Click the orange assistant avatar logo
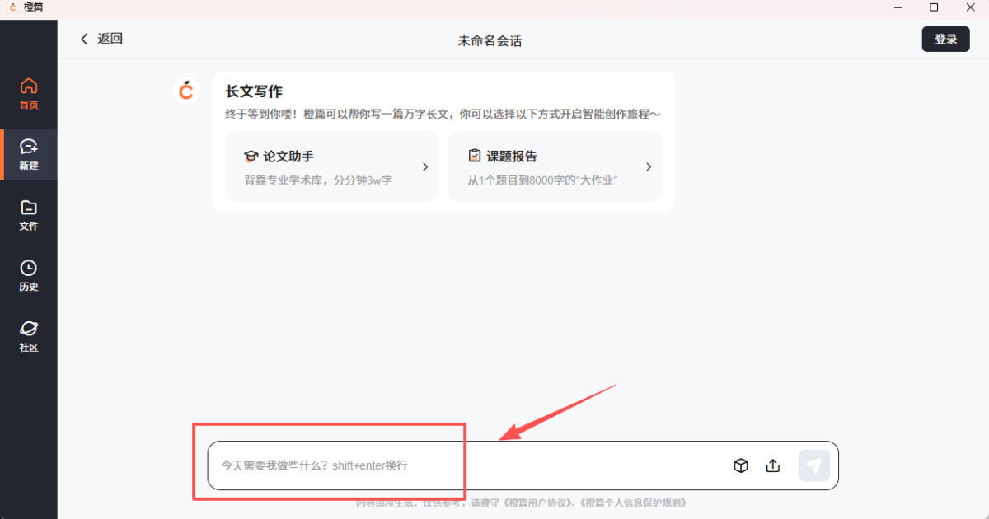The image size is (989, 519). (187, 90)
